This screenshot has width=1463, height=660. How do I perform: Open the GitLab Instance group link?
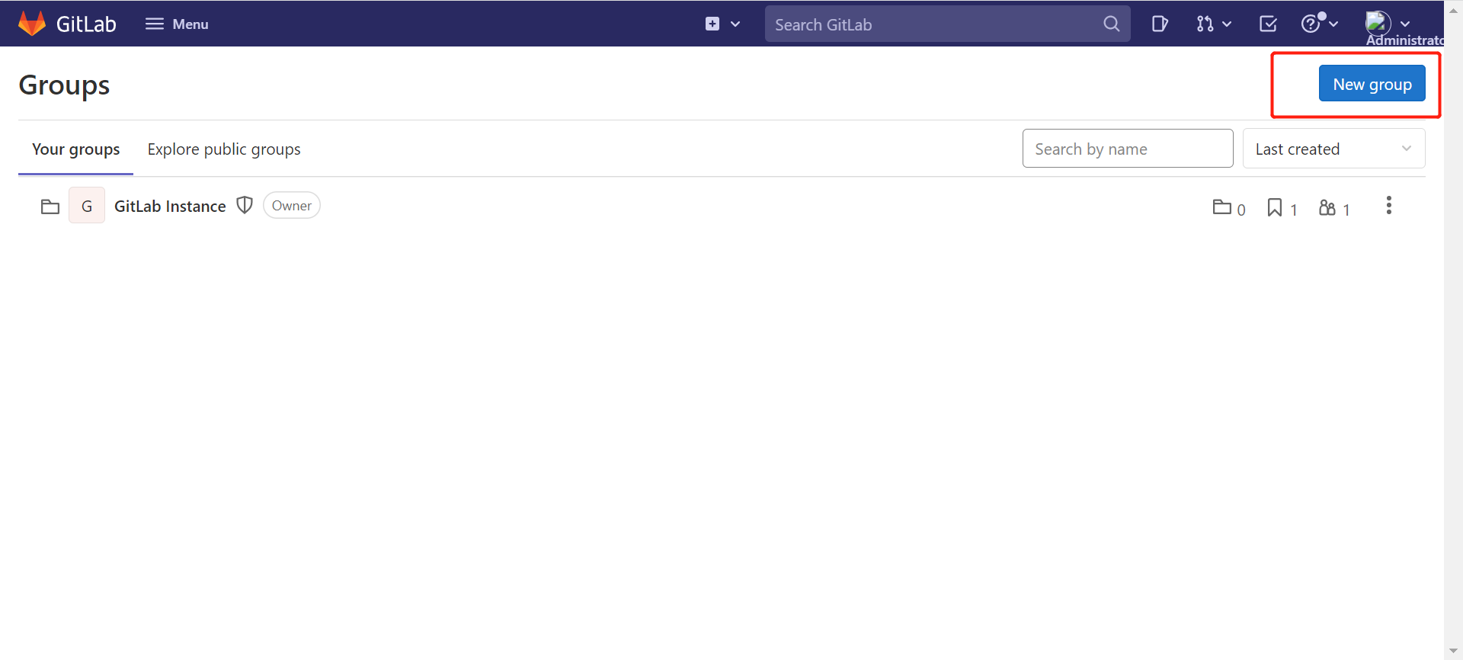coord(170,206)
